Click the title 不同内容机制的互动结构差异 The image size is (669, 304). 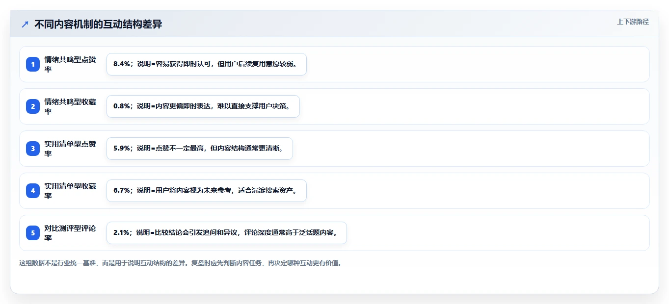(x=98, y=24)
